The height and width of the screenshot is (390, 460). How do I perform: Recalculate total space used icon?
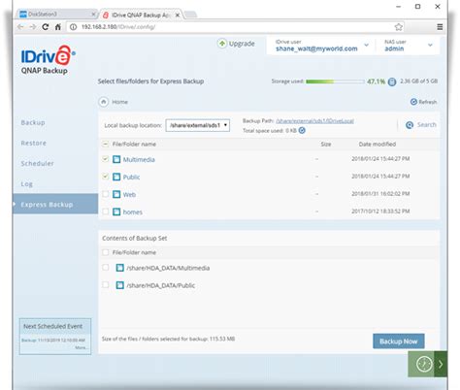(x=302, y=130)
